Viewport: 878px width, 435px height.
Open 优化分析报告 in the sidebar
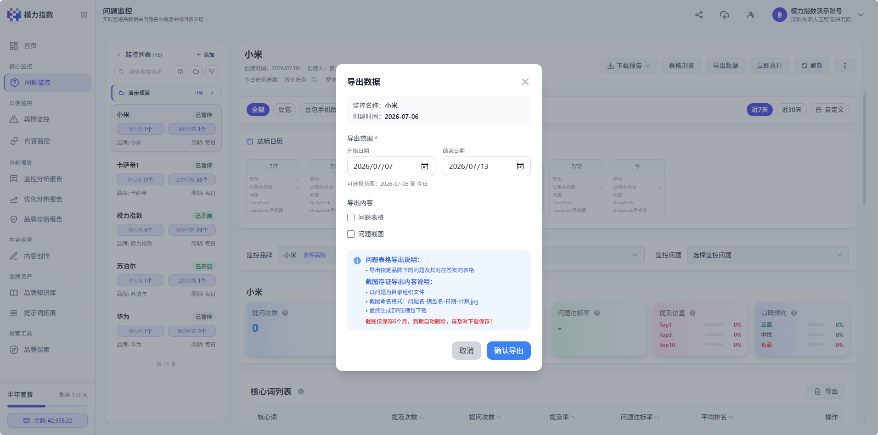pos(47,199)
